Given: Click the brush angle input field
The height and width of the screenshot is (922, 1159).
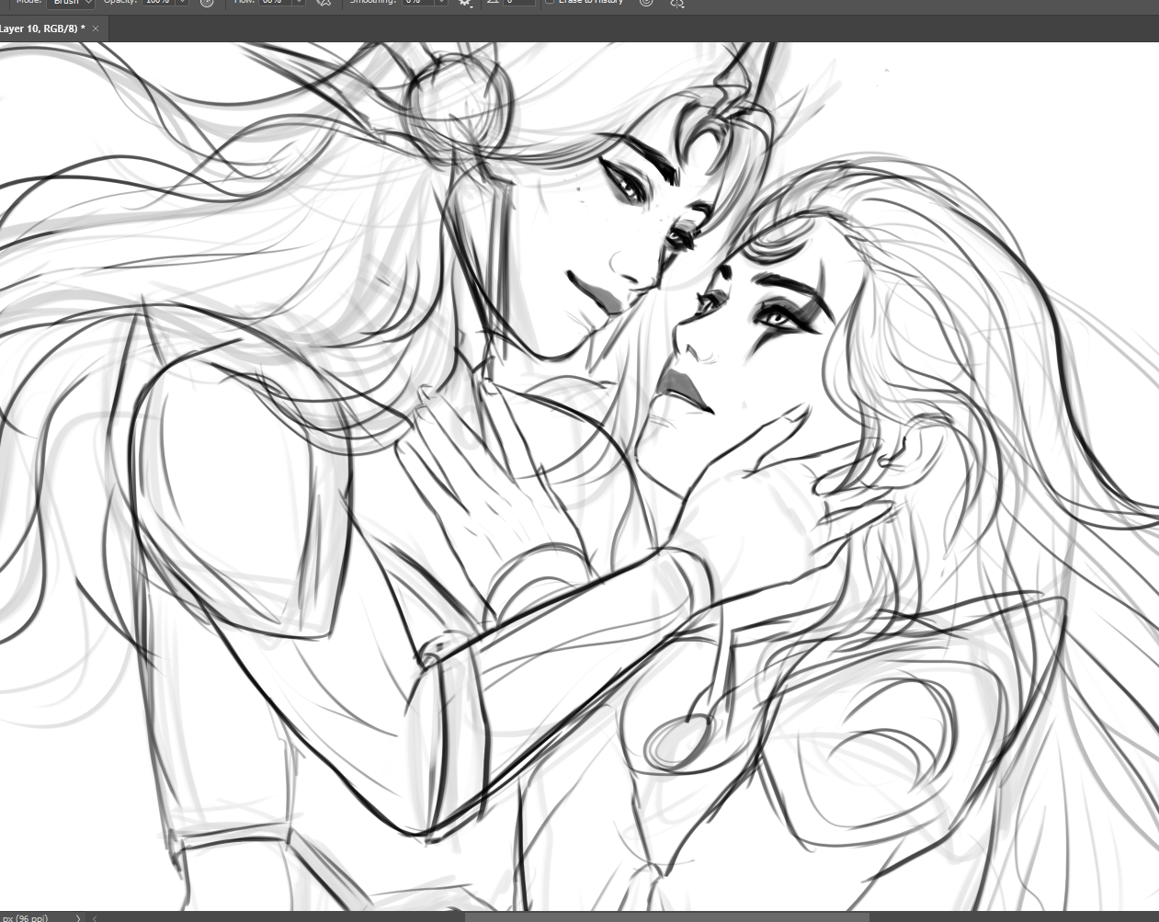Looking at the screenshot, I should [x=519, y=2].
